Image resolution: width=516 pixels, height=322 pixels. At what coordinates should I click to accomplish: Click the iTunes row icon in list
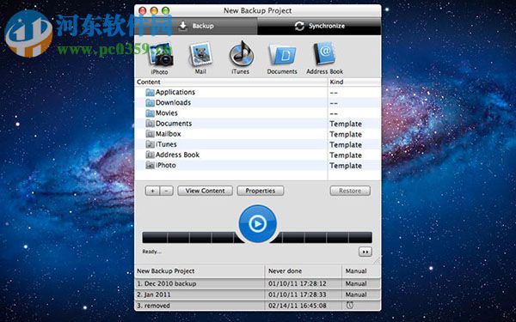pyautogui.click(x=150, y=144)
